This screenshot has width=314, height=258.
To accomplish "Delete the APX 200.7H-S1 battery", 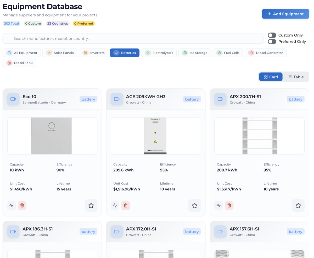I will (x=229, y=206).
